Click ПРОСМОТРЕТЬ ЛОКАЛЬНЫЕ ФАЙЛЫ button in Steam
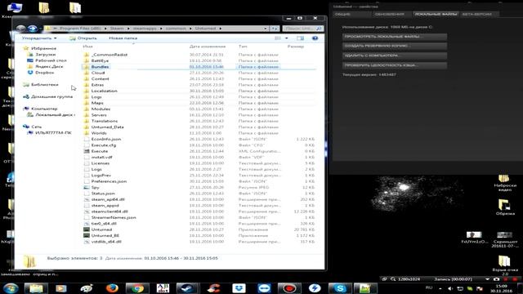Viewport: 523px width, 294px height. click(x=395, y=36)
